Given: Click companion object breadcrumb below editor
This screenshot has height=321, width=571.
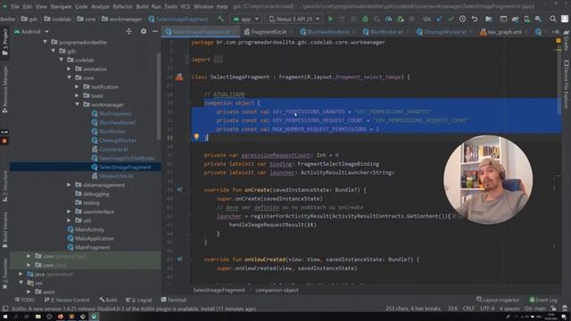Looking at the screenshot, I should pyautogui.click(x=277, y=290).
